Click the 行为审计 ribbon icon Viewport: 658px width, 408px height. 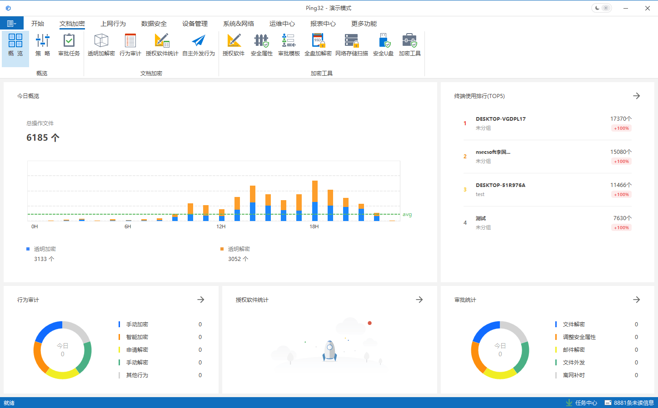[130, 45]
